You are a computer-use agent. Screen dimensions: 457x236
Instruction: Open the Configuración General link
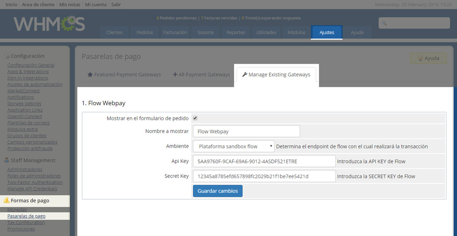pyautogui.click(x=31, y=65)
